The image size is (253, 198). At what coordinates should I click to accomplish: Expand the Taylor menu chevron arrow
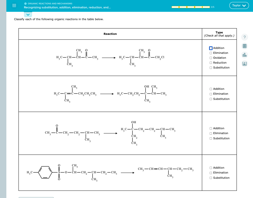[x=245, y=5]
